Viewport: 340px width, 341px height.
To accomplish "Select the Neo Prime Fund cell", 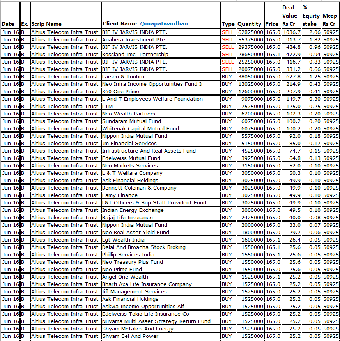I will (x=161, y=269).
